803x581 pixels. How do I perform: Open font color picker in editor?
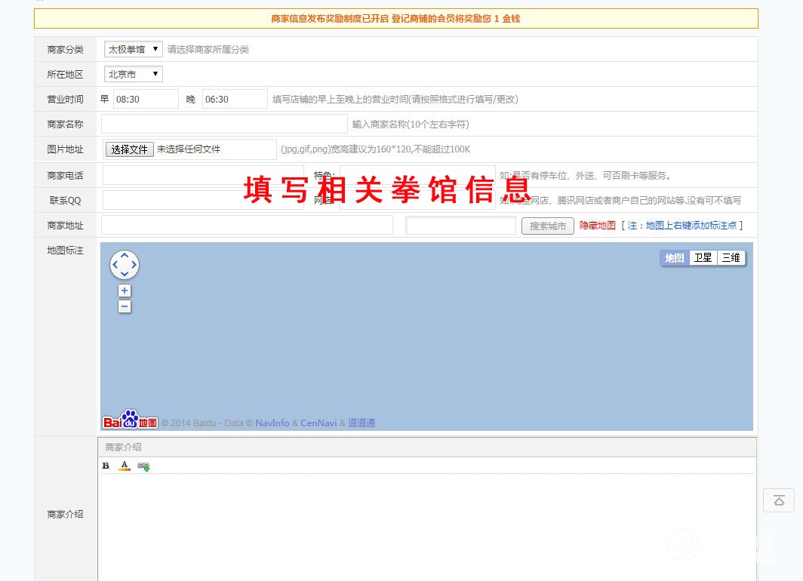pyautogui.click(x=125, y=466)
